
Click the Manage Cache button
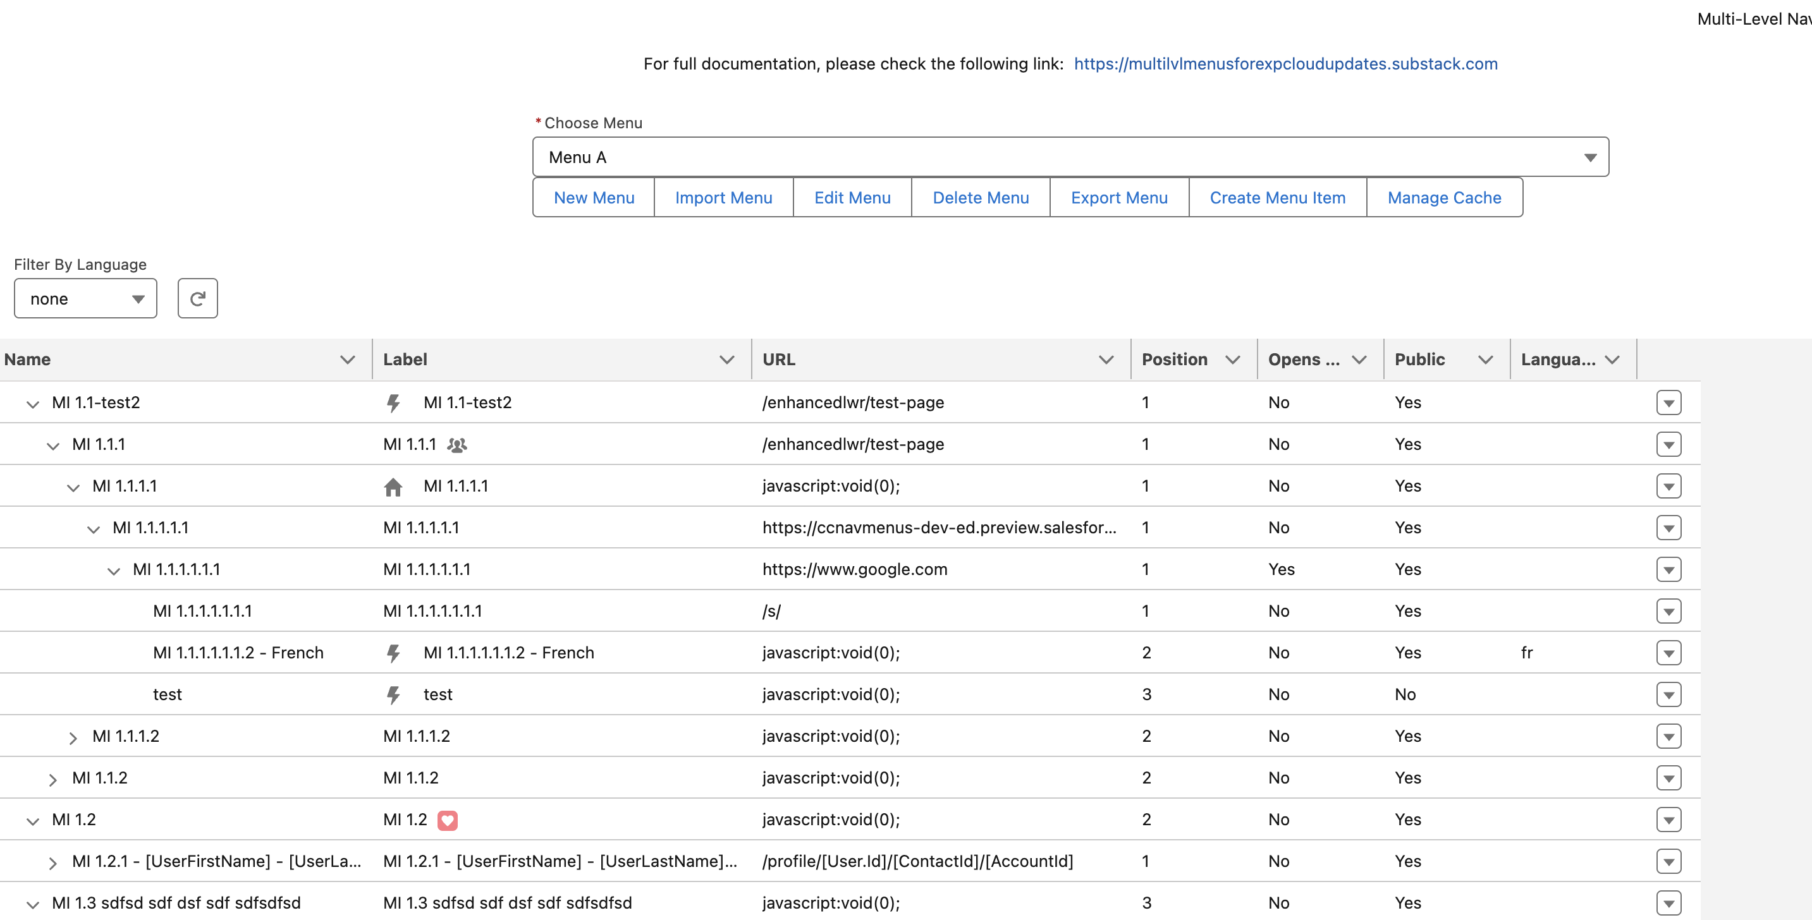[x=1443, y=198]
